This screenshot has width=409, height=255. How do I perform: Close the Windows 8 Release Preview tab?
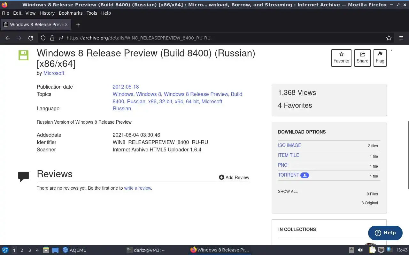(x=66, y=25)
